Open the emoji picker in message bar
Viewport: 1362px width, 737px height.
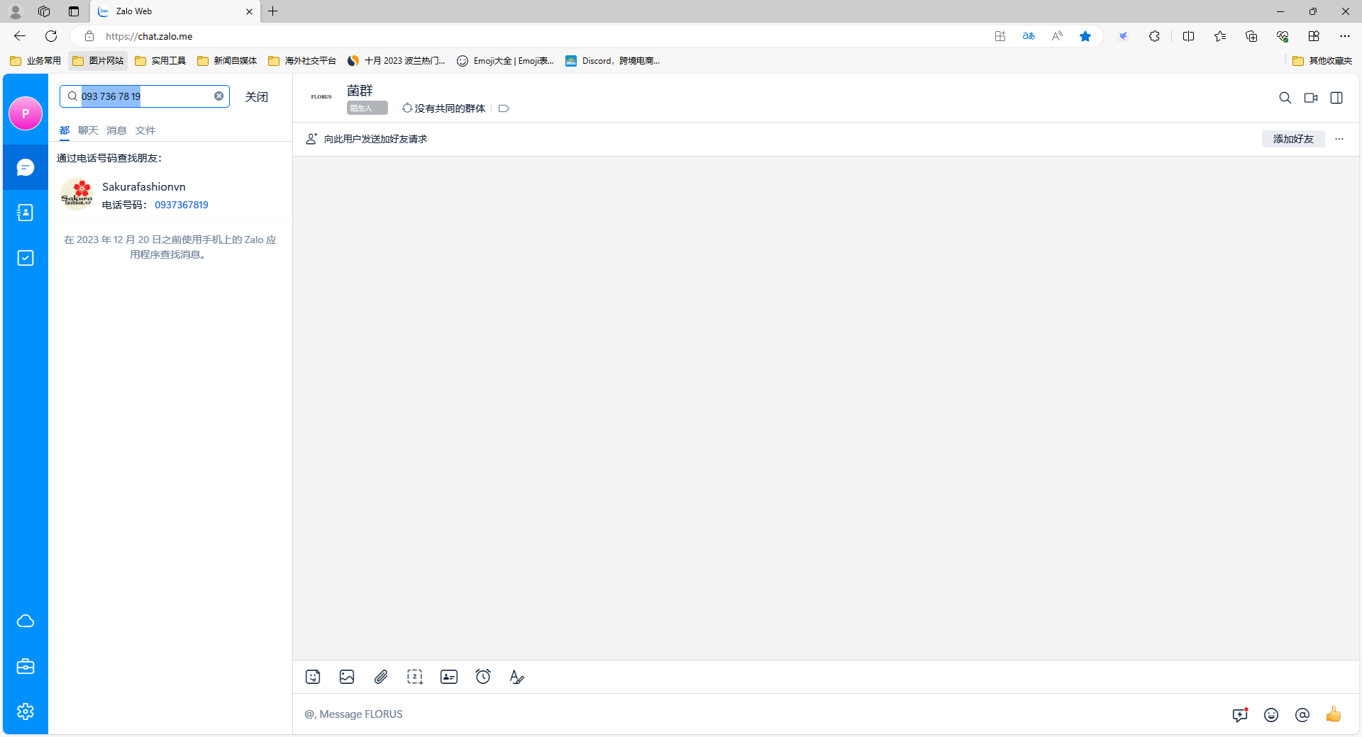pos(1271,715)
